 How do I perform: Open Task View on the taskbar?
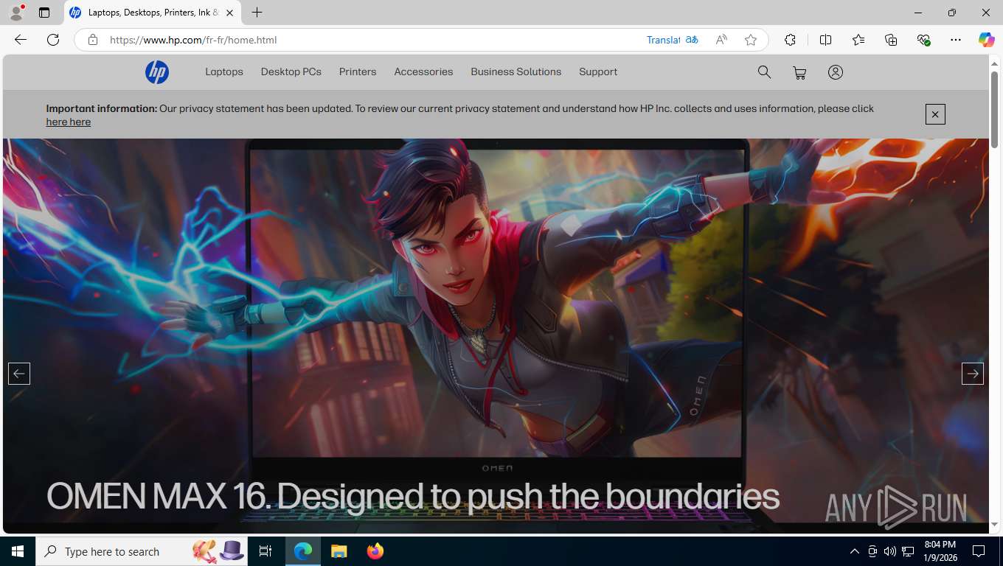pyautogui.click(x=266, y=551)
